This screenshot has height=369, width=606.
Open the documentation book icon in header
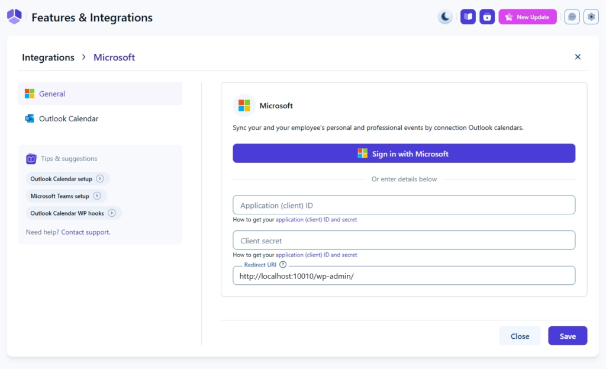(468, 17)
